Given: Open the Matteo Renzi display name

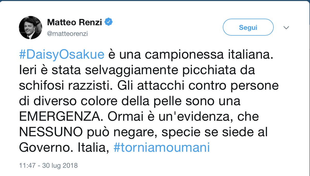Looking at the screenshot, I should (74, 23).
